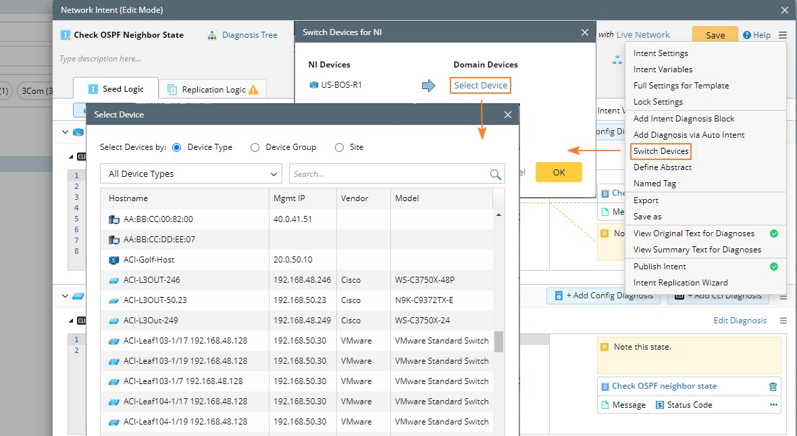Choose the Site radio button

click(x=339, y=147)
